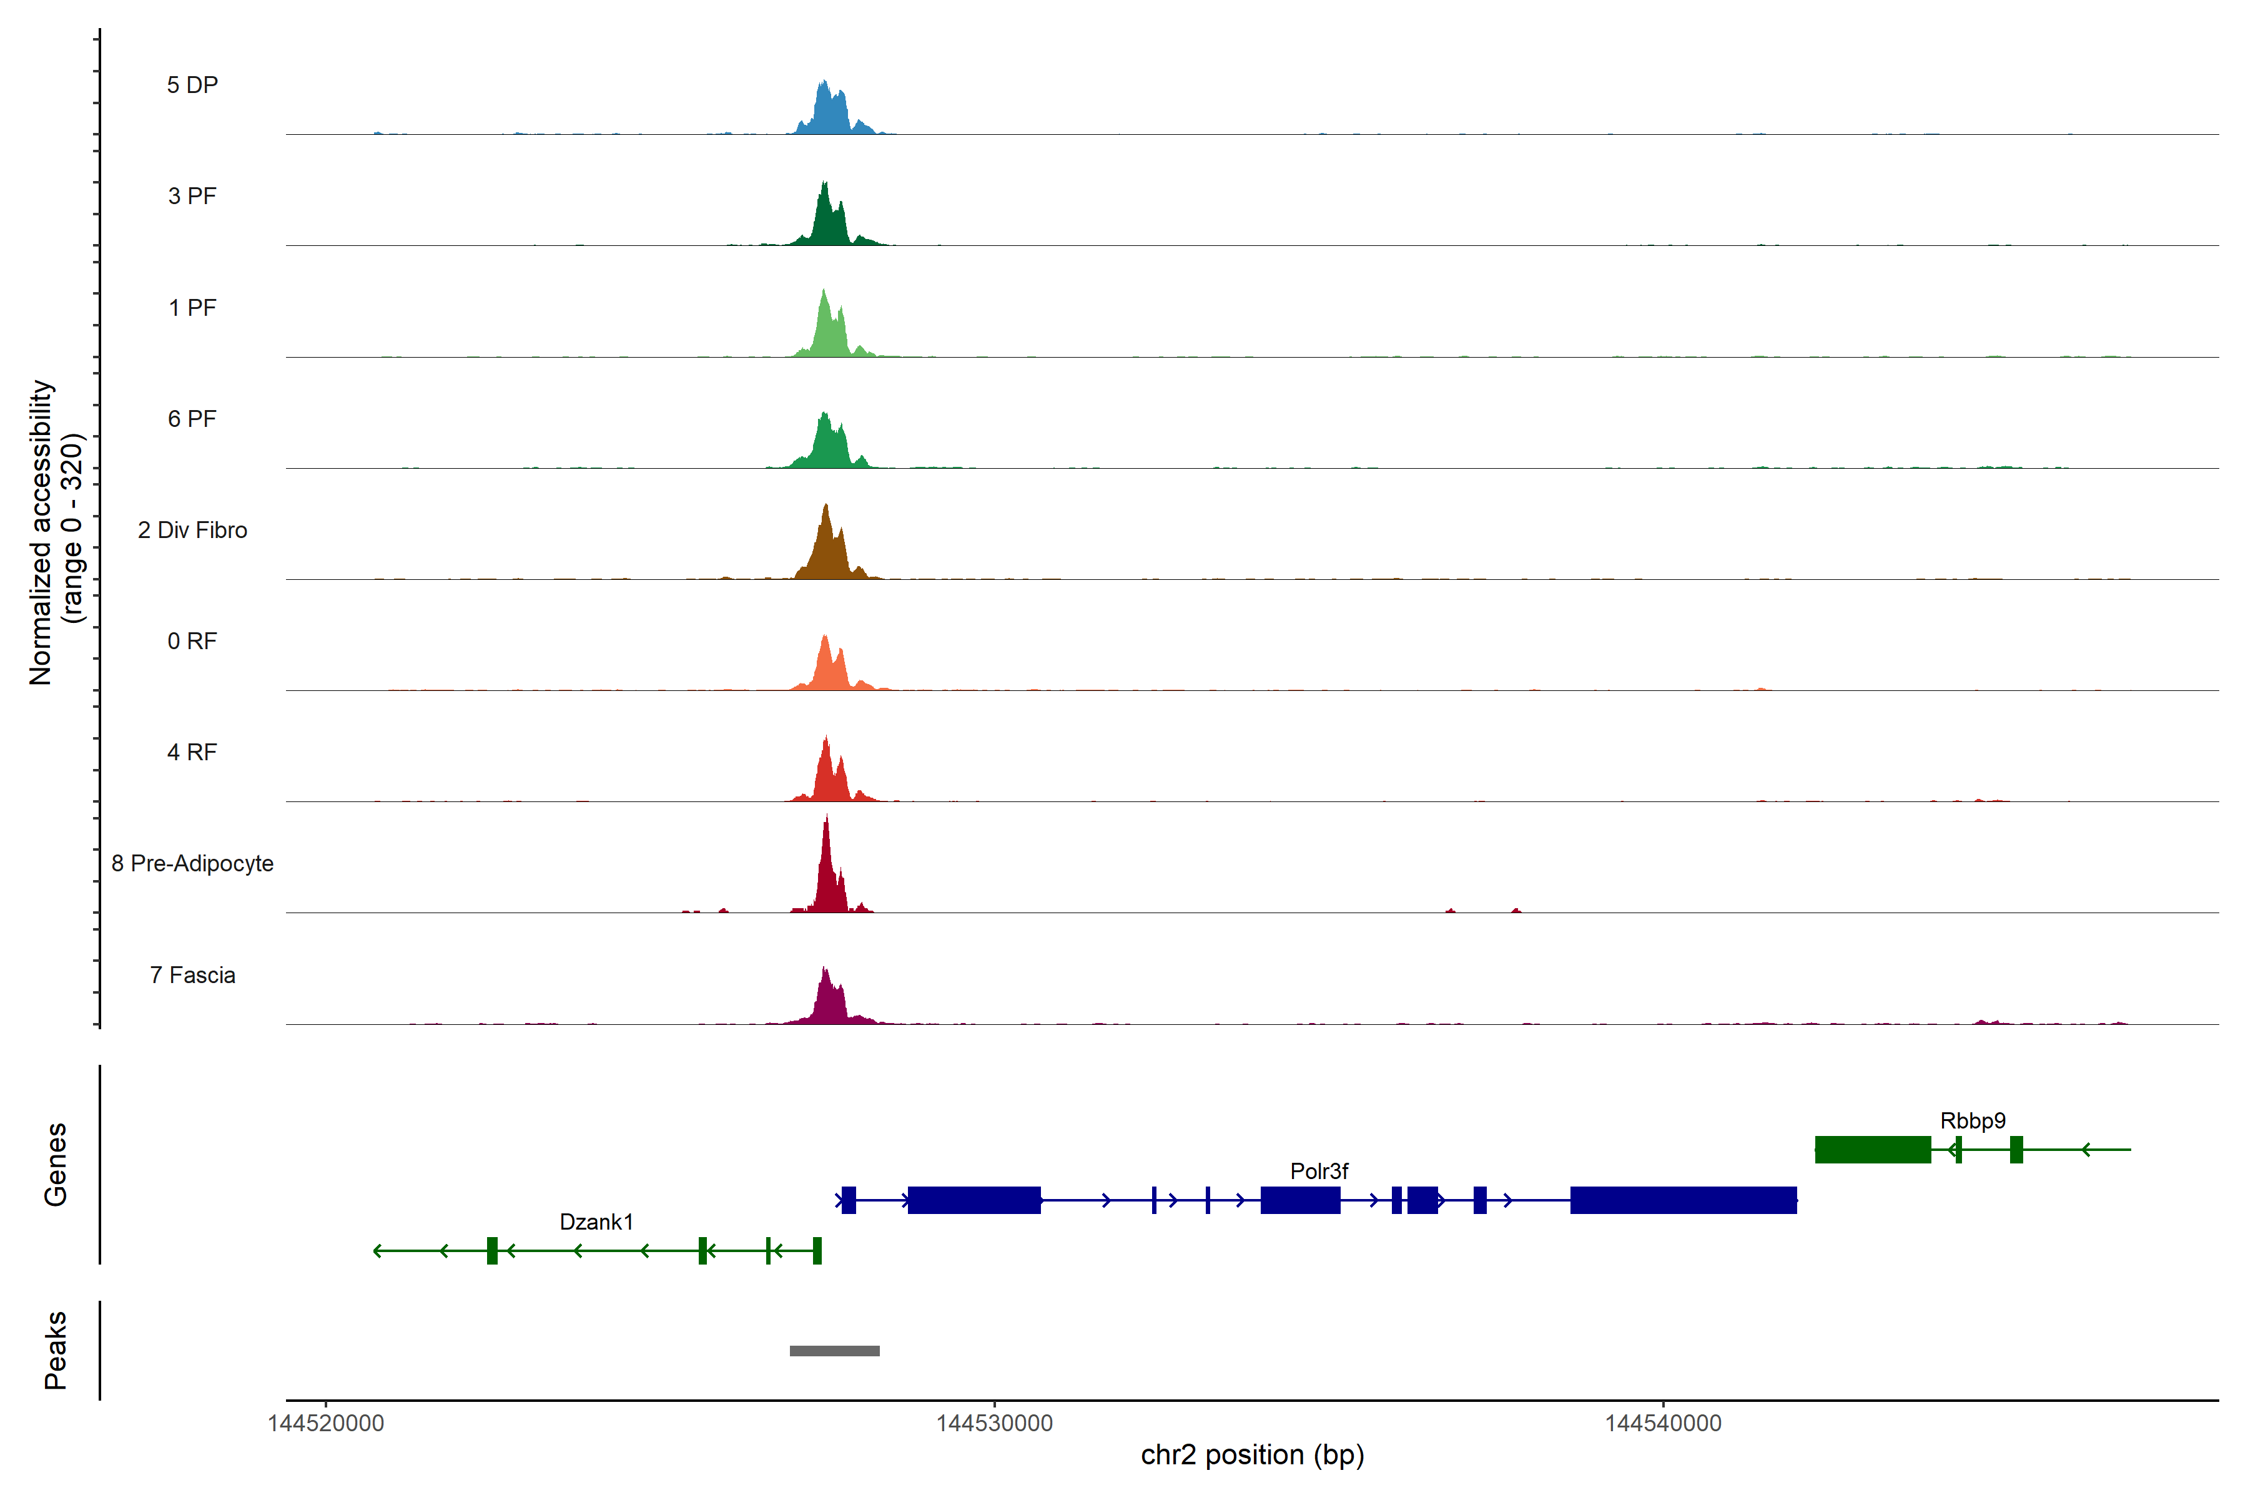2248x1498 pixels.
Task: Click the 2 Div Fibro label
Action: tap(192, 530)
